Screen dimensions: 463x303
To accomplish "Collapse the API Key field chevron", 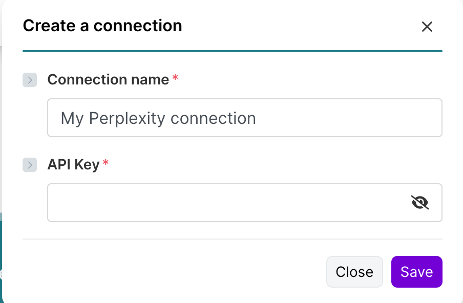I will click(30, 165).
